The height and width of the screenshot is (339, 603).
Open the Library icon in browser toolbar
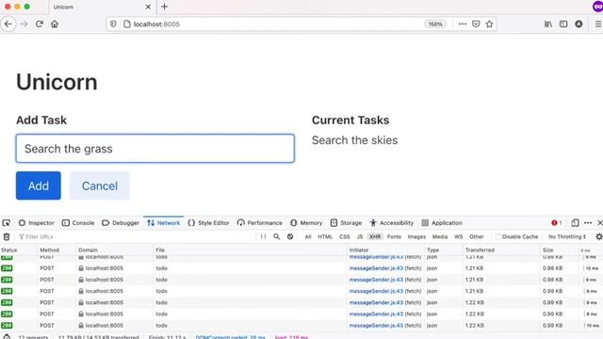(x=548, y=24)
